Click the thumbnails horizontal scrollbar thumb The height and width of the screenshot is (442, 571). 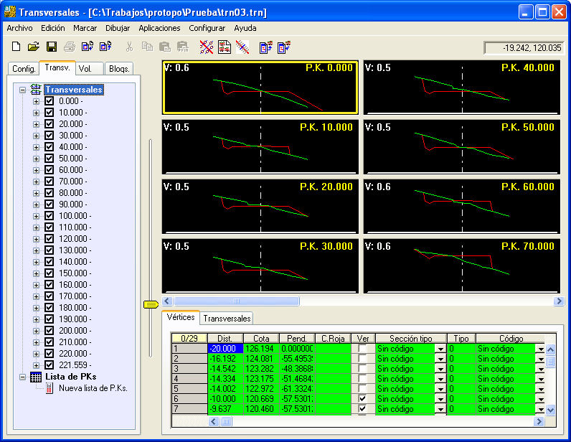click(x=236, y=301)
